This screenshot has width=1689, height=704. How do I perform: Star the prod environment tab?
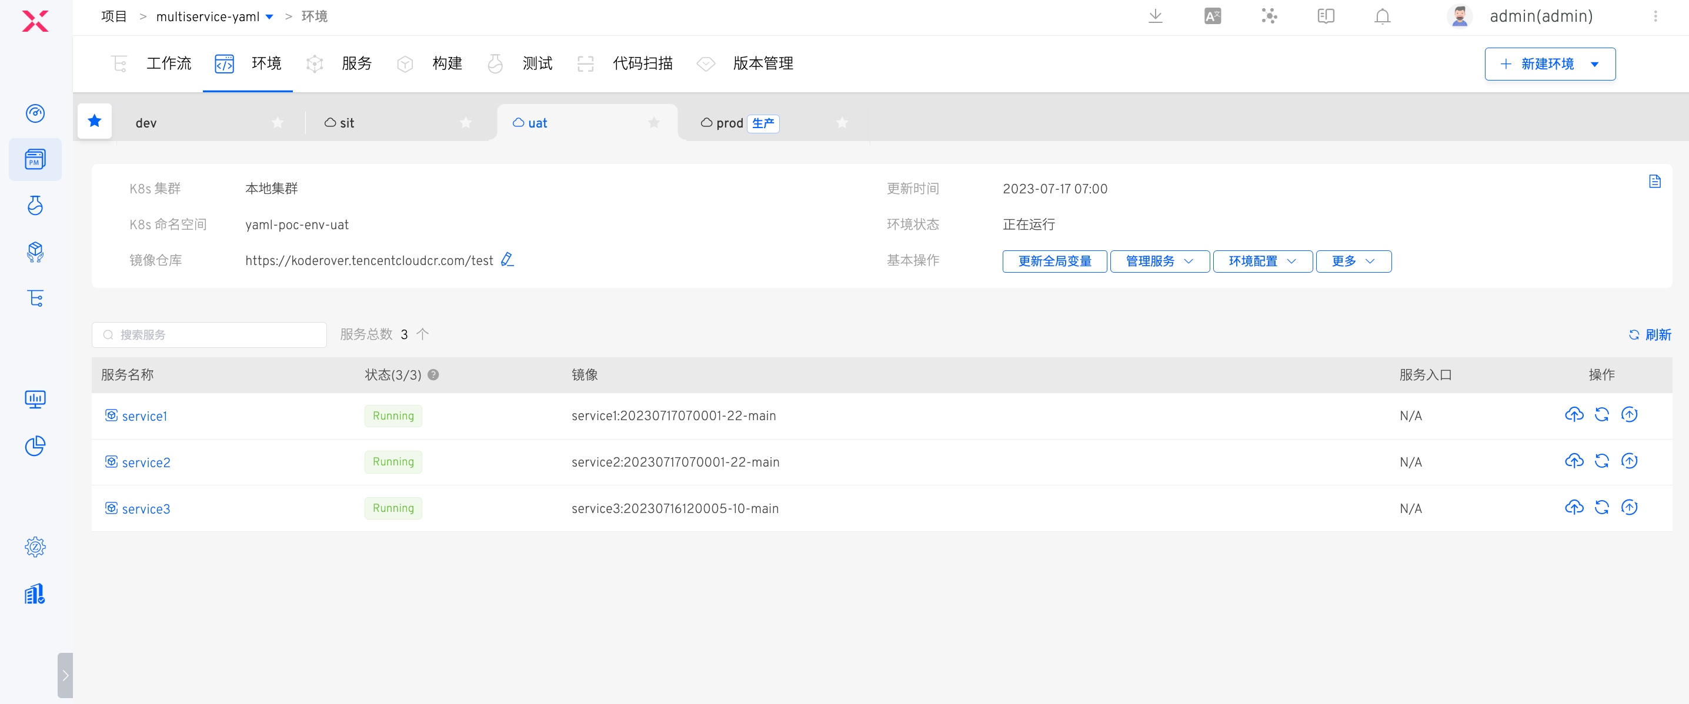point(842,122)
